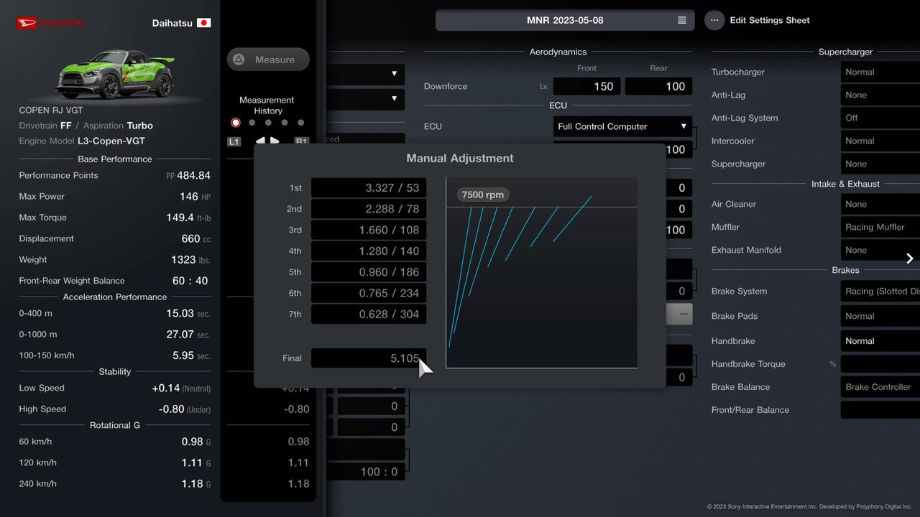
Task: Click the small three-dot button behind the dialog
Action: coord(683,314)
